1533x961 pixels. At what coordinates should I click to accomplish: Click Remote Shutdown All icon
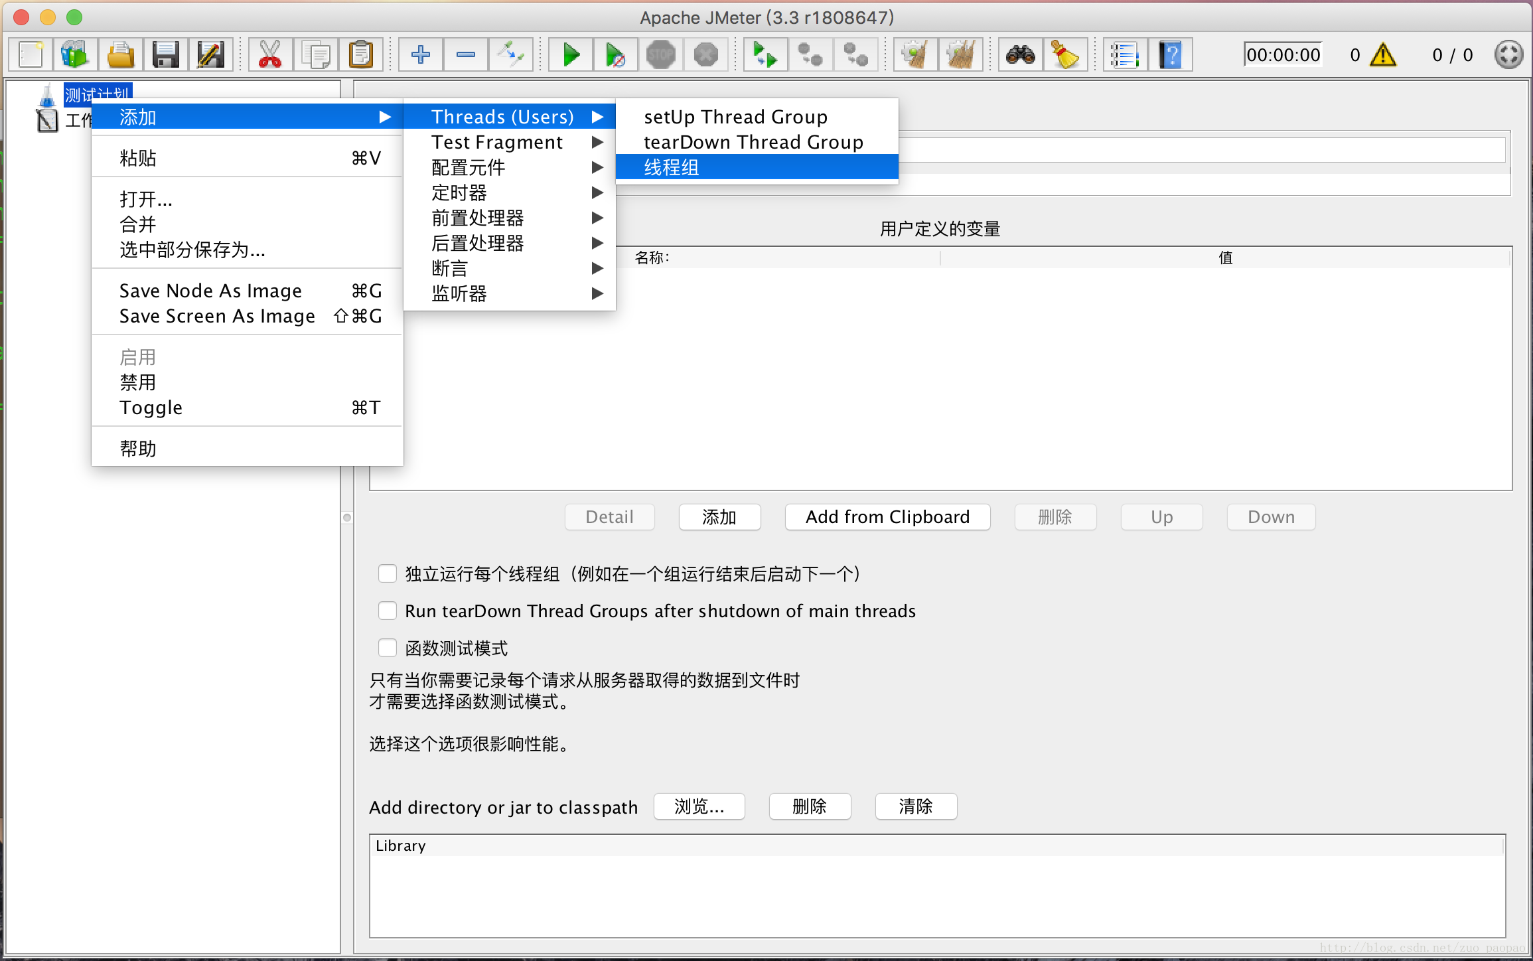[x=855, y=54]
